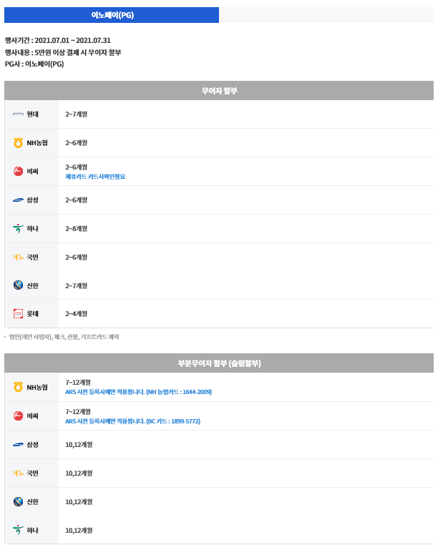The height and width of the screenshot is (550, 438).
Task: Click 신한 logo in 부분무이자 할부 table
Action: point(19,501)
